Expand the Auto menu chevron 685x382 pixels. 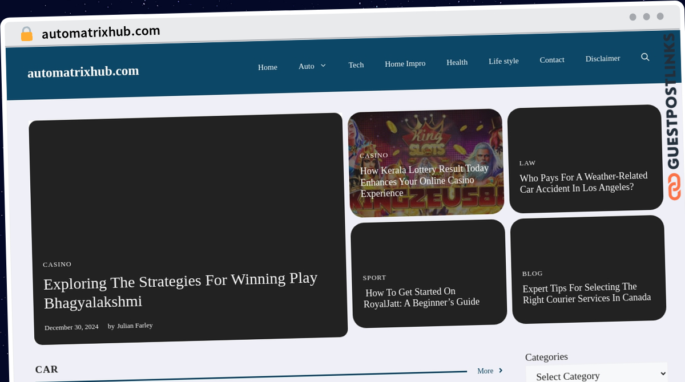pos(323,66)
